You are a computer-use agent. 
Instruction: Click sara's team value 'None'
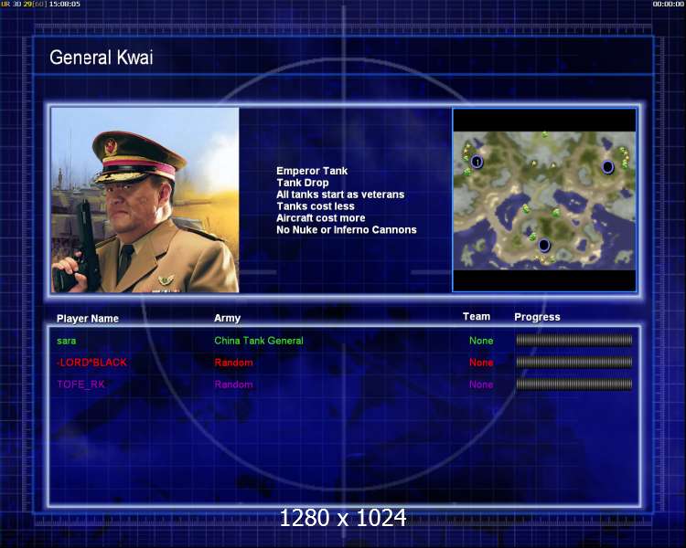click(x=481, y=341)
